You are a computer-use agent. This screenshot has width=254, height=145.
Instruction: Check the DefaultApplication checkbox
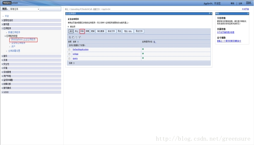click(x=69, y=49)
